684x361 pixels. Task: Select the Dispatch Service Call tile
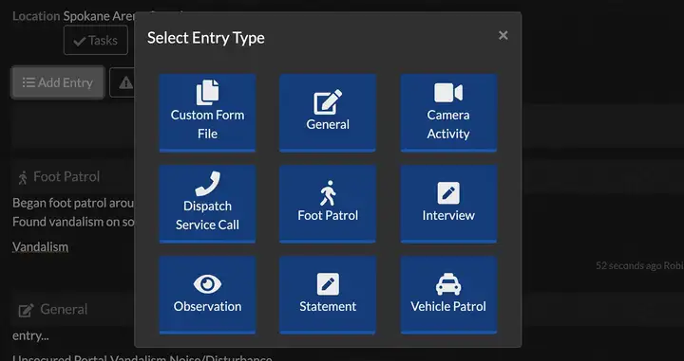(x=207, y=204)
